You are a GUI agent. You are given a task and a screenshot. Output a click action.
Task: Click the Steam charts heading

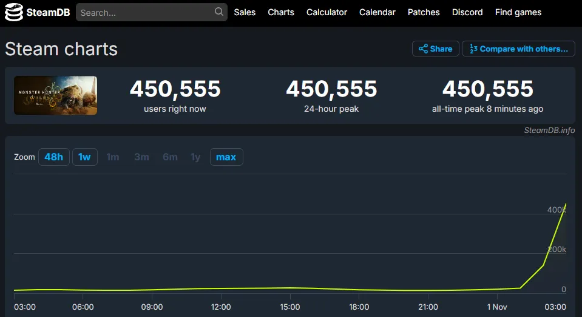(61, 49)
